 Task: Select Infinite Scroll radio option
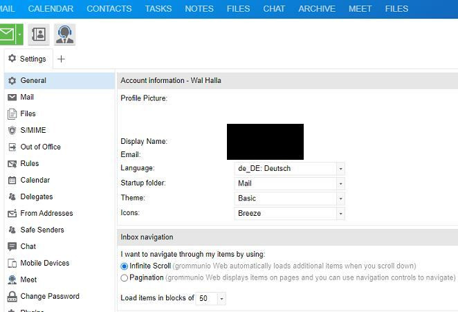coord(125,266)
